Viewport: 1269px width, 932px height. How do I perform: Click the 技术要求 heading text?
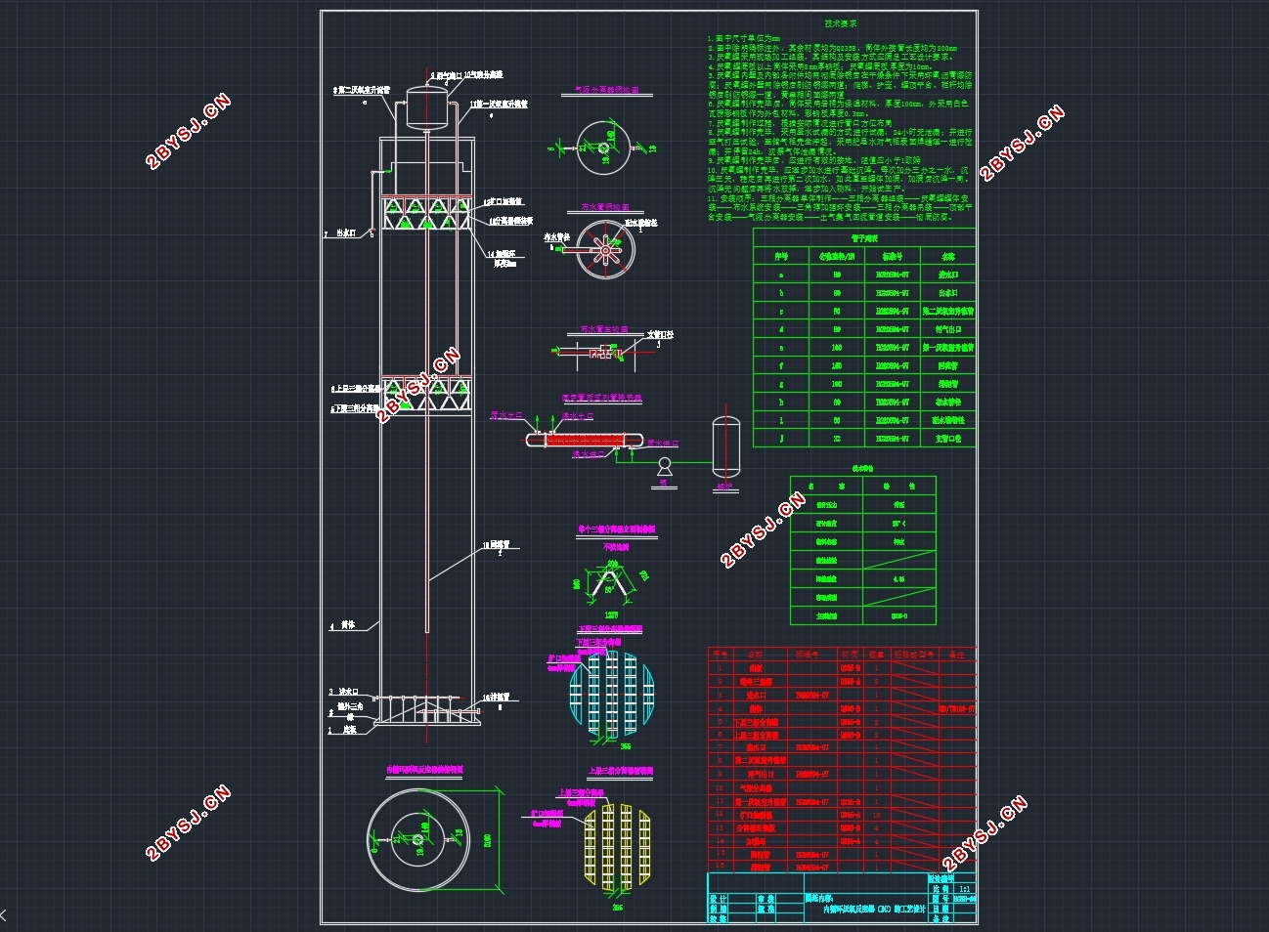point(841,23)
